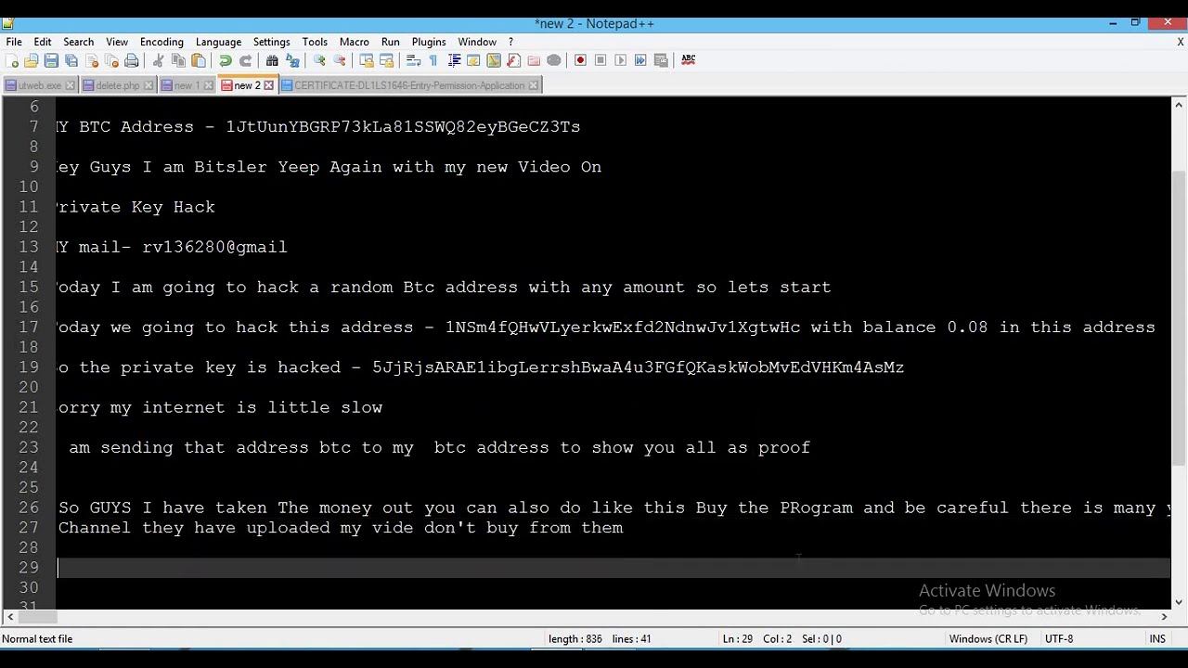This screenshot has height=668, width=1188.
Task: Run the spell check ABC icon
Action: click(689, 60)
